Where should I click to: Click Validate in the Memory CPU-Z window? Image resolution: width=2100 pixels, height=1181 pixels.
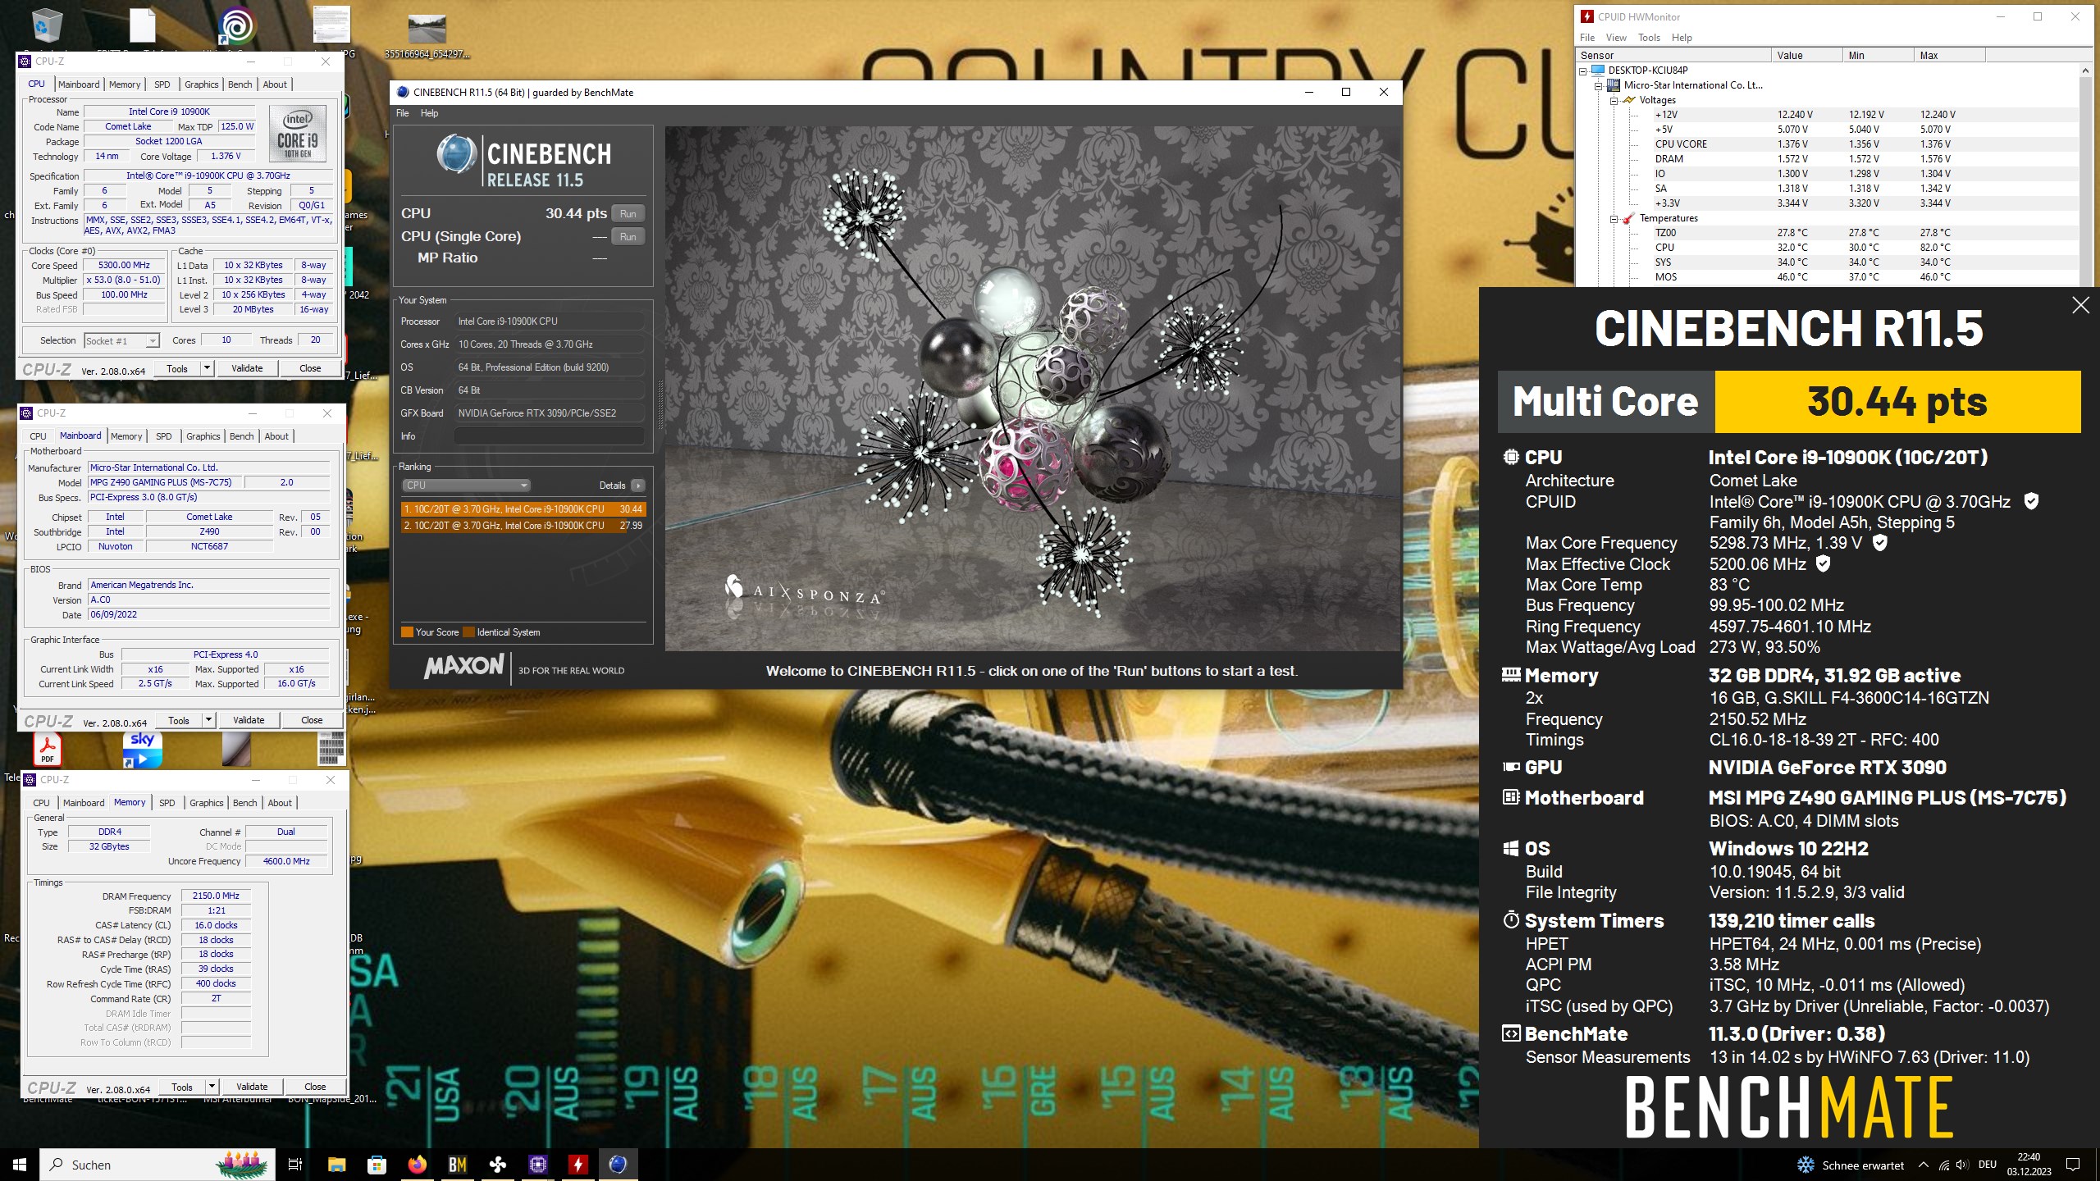(x=252, y=1087)
